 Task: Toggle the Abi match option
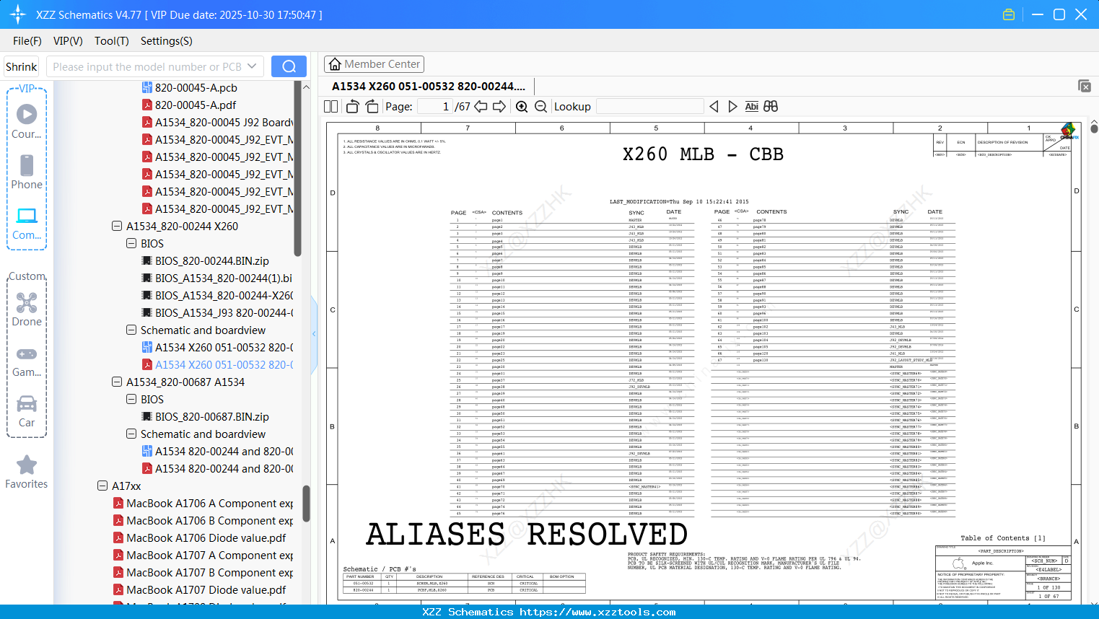tap(751, 107)
